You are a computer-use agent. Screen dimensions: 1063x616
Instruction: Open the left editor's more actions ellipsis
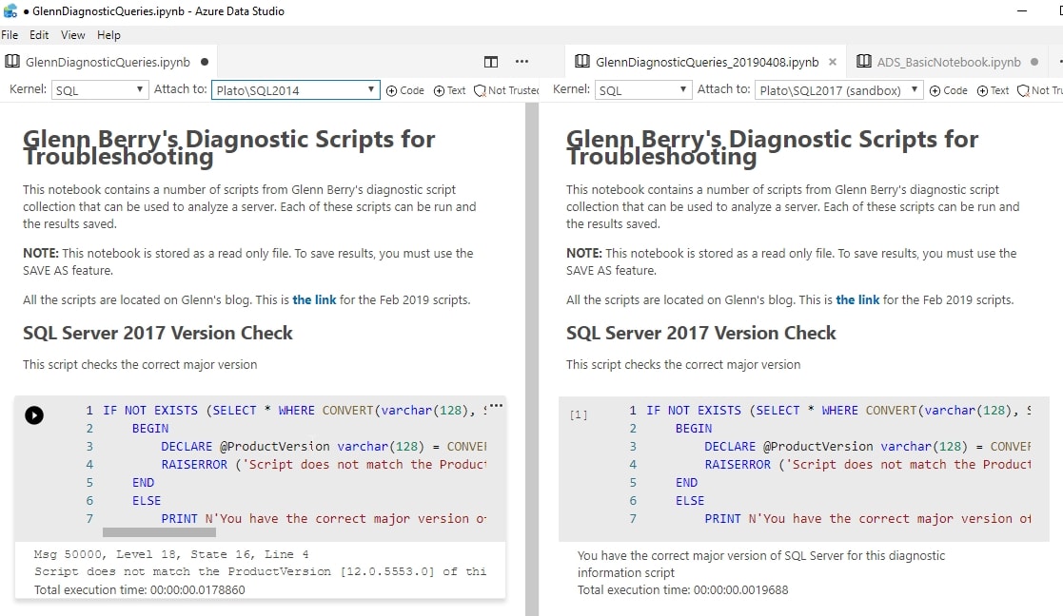coord(522,62)
